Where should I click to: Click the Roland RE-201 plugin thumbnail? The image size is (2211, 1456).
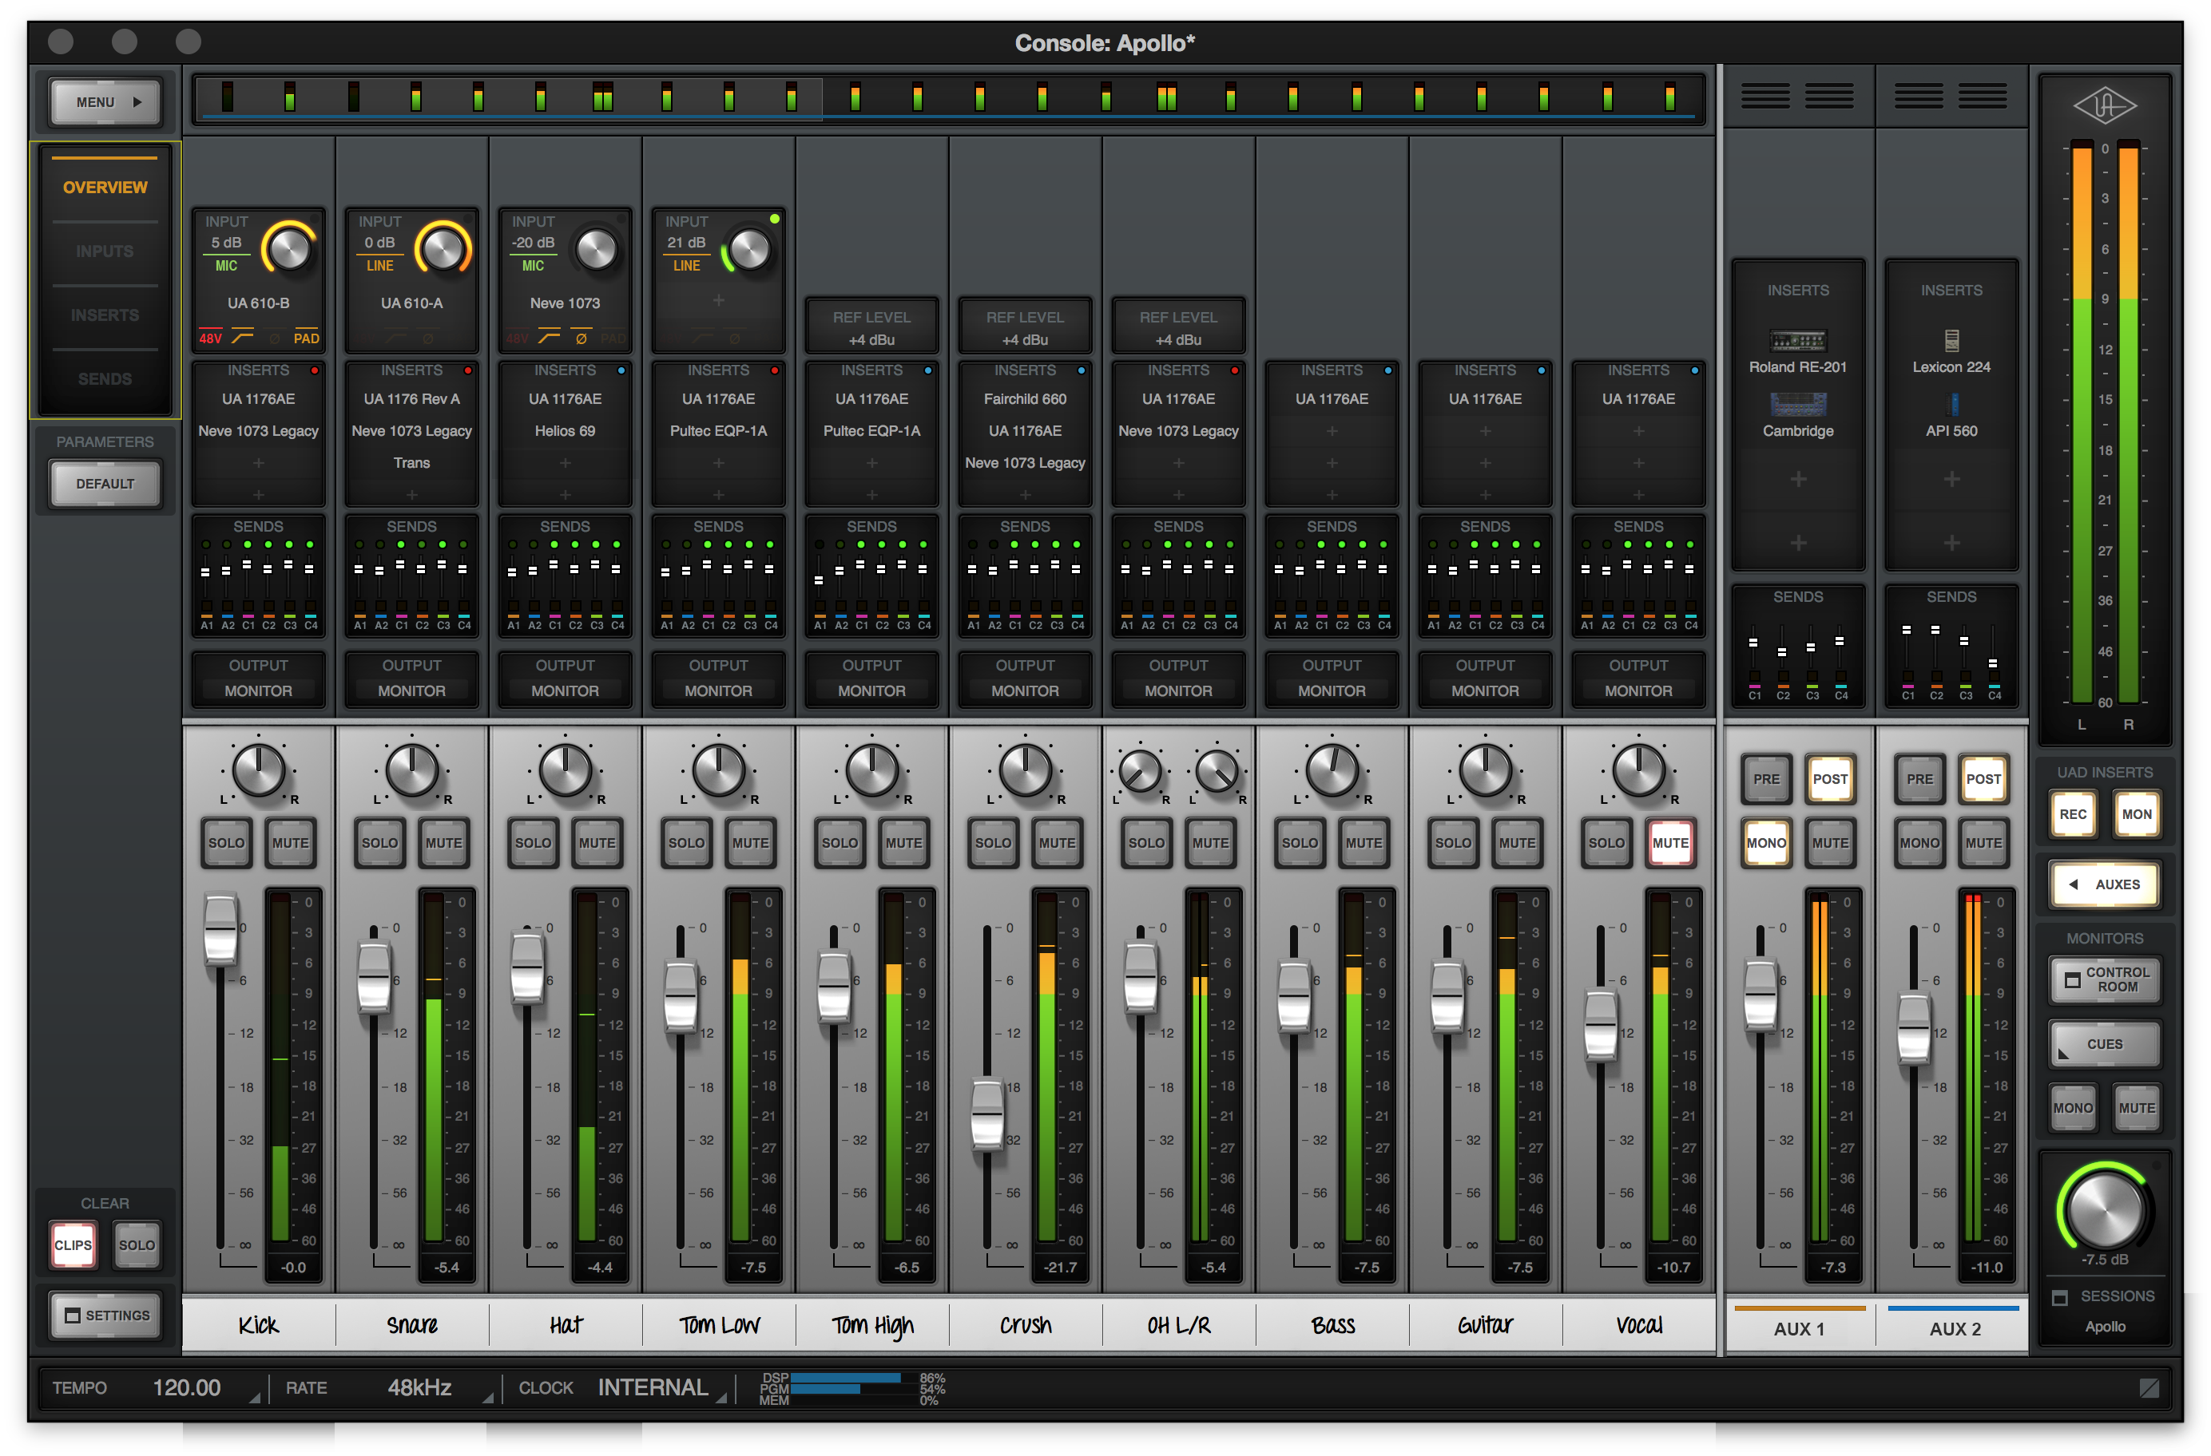click(1797, 340)
